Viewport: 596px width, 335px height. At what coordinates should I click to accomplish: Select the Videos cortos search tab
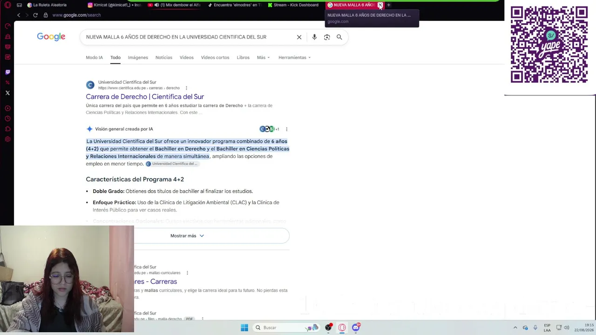[x=215, y=58]
